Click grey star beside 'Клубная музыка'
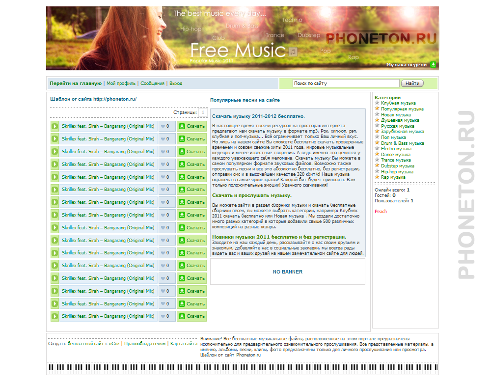 pyautogui.click(x=377, y=103)
